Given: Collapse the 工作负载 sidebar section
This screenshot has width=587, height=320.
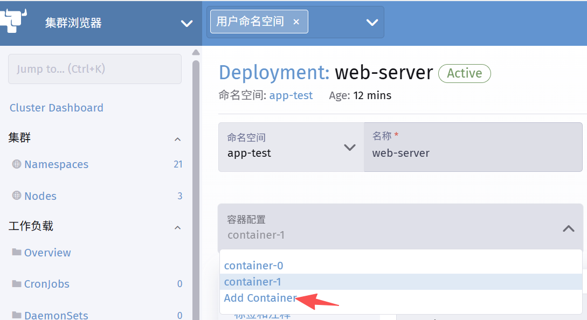Looking at the screenshot, I should pyautogui.click(x=178, y=227).
